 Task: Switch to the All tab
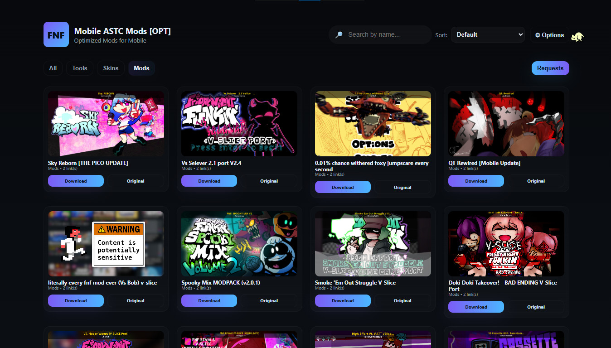[53, 68]
